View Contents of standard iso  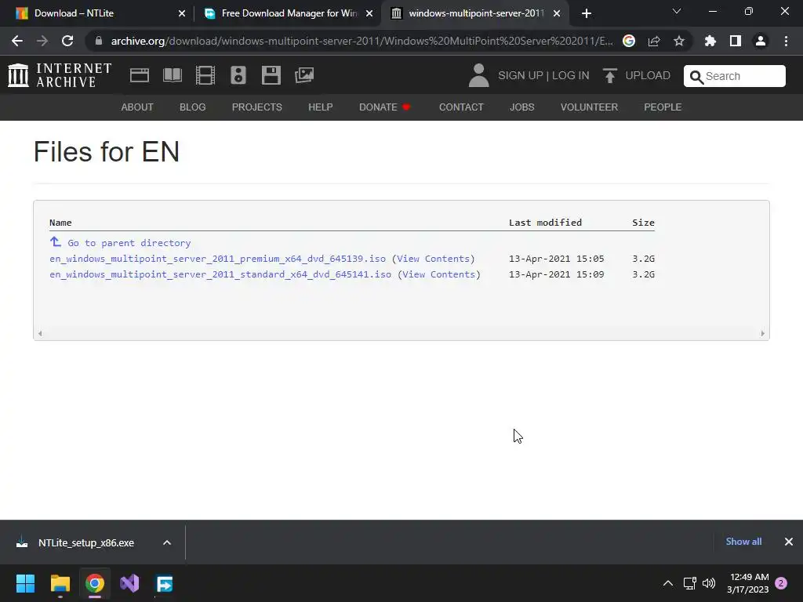coord(439,274)
